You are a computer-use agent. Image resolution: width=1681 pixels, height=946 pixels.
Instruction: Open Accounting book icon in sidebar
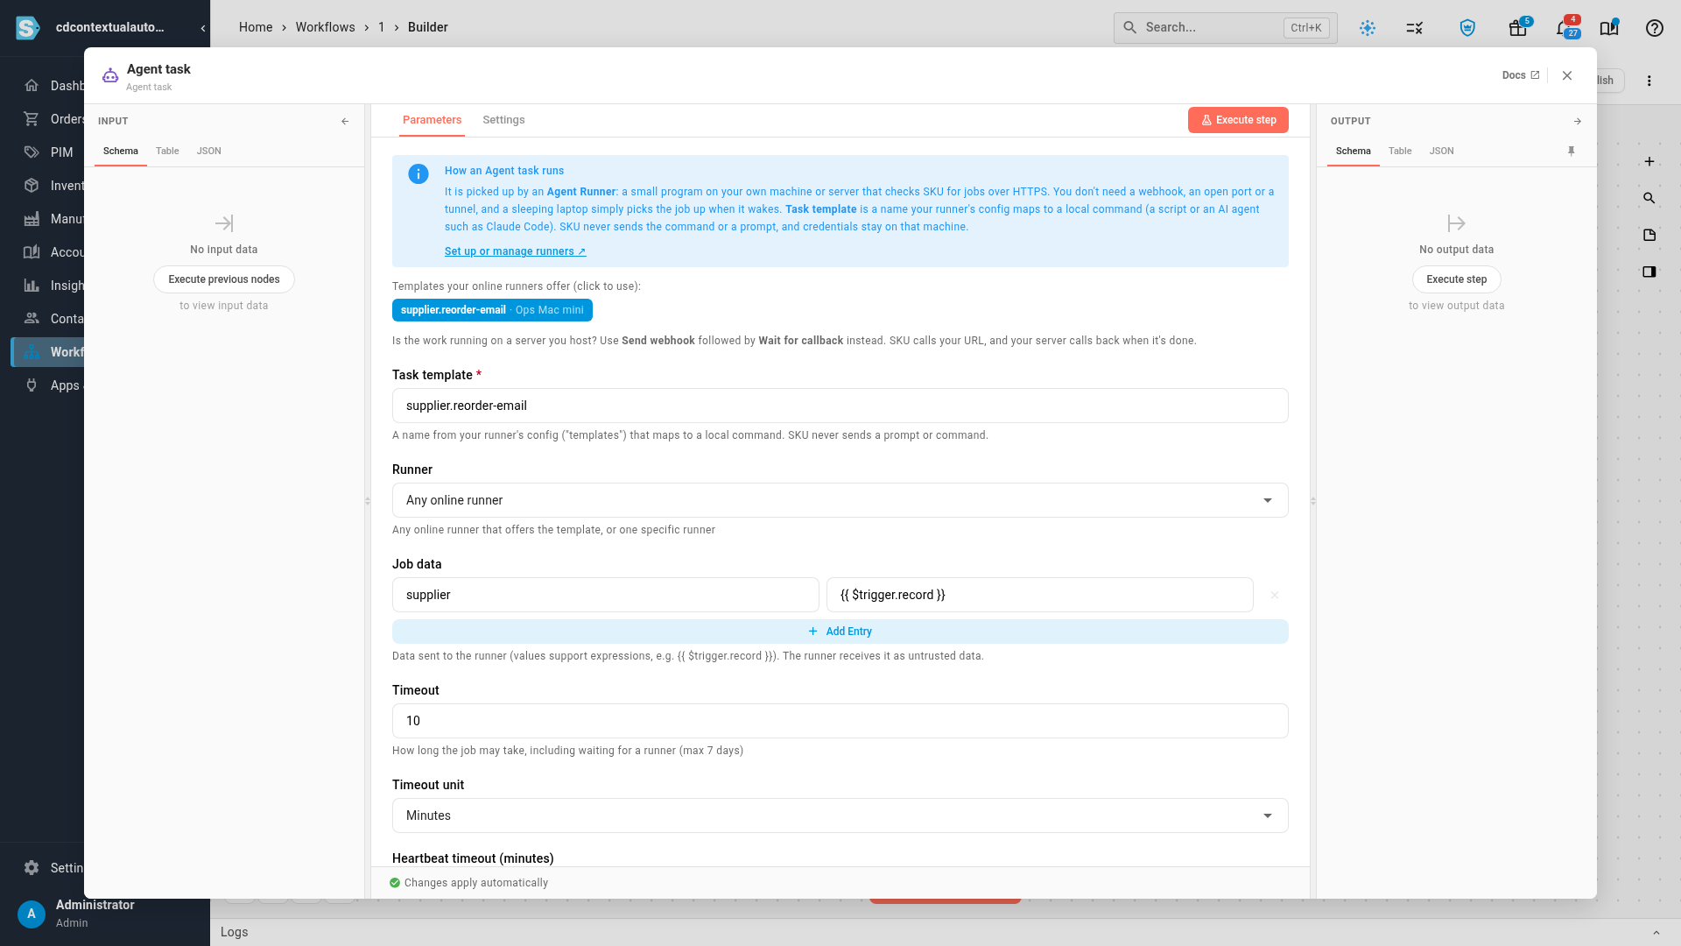(32, 252)
